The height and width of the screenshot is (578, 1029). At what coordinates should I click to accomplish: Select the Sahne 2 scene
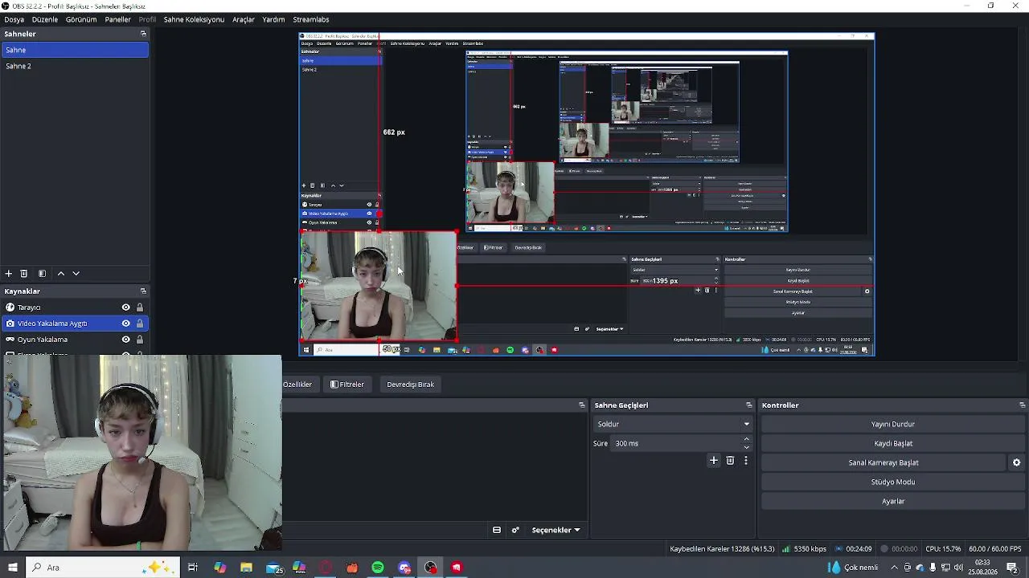coord(75,66)
